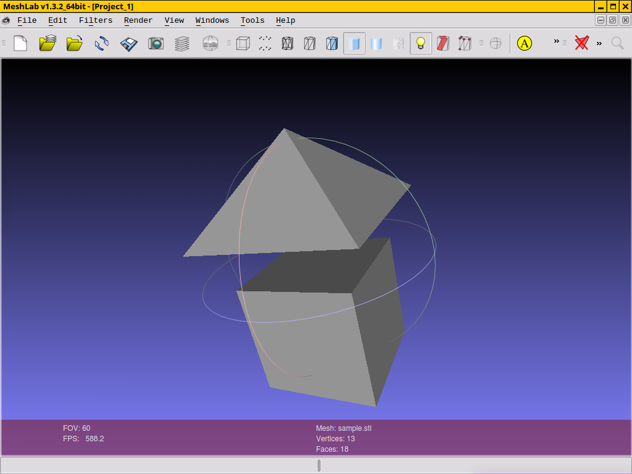Viewport: 632px width, 474px height.
Task: Expand the overflow chevron beside the magnifier
Action: (x=599, y=43)
